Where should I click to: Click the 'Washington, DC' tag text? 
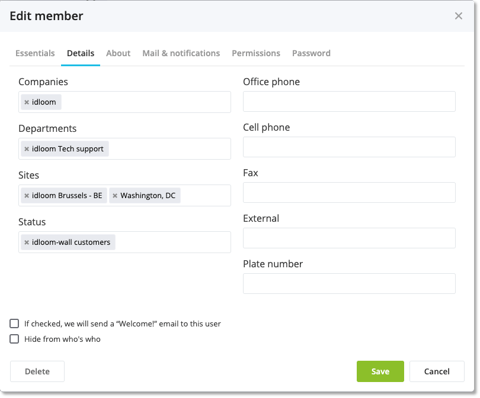point(148,196)
